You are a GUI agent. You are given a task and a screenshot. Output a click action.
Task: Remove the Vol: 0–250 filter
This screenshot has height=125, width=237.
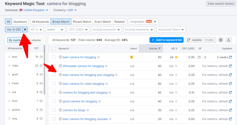(25, 30)
